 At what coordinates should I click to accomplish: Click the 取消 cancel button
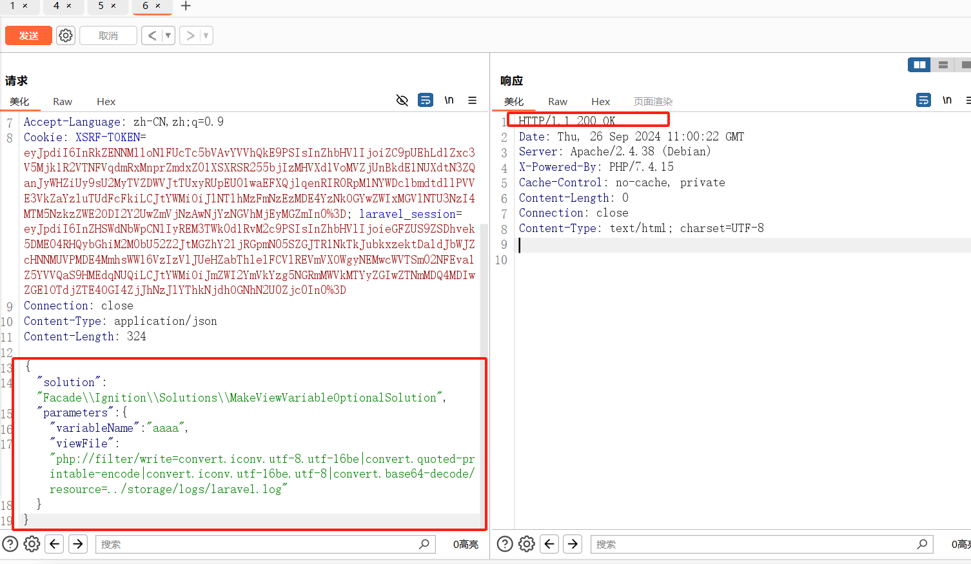pos(108,35)
